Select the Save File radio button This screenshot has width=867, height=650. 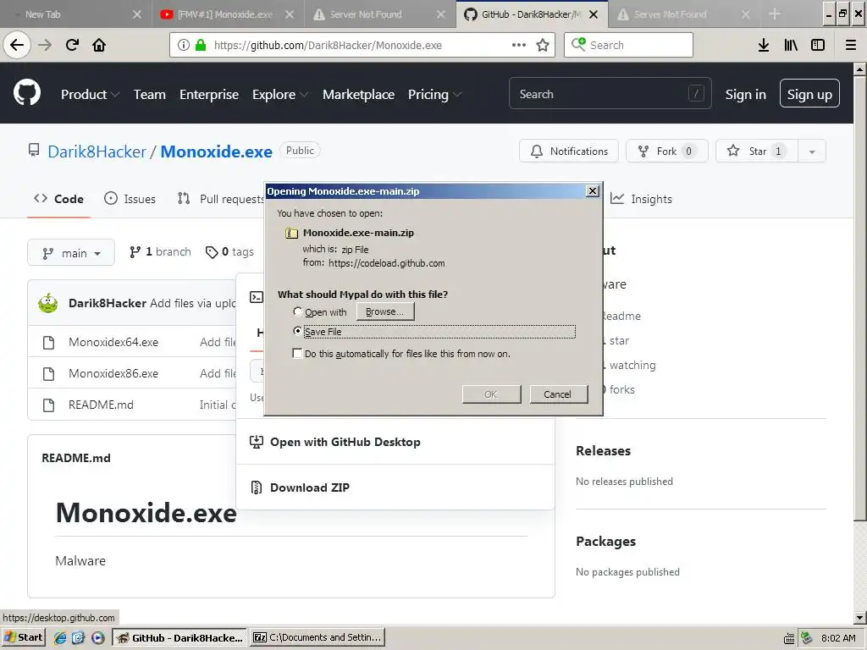point(297,331)
